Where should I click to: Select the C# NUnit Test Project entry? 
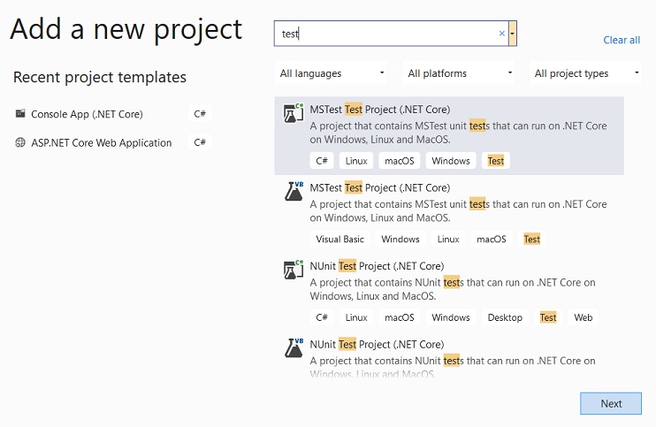click(x=449, y=292)
